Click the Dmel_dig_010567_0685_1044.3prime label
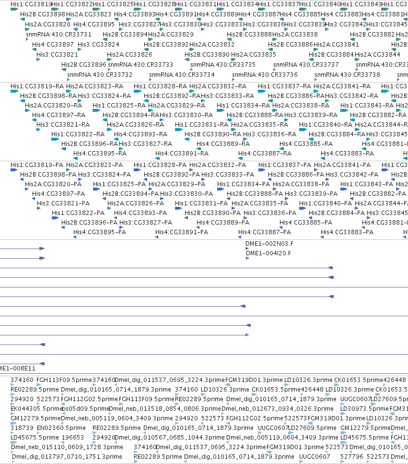Viewport: 408px width, 464px height. [170, 437]
